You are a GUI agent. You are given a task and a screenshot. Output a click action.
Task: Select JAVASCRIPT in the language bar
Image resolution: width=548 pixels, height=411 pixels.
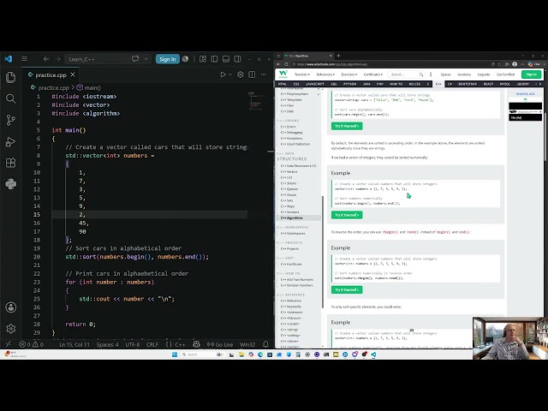click(x=315, y=84)
